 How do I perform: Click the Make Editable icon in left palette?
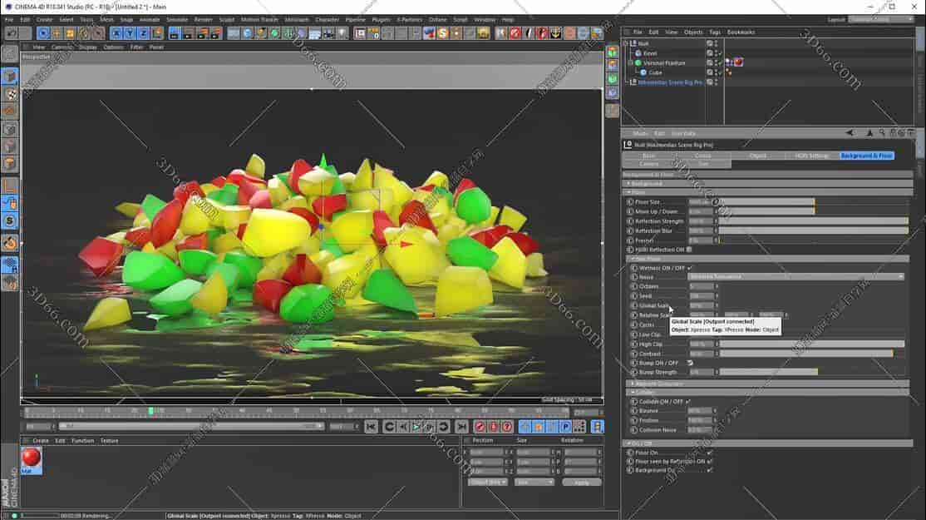click(x=10, y=75)
